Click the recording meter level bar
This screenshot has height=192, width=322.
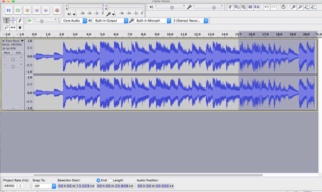pyautogui.click(x=125, y=7)
